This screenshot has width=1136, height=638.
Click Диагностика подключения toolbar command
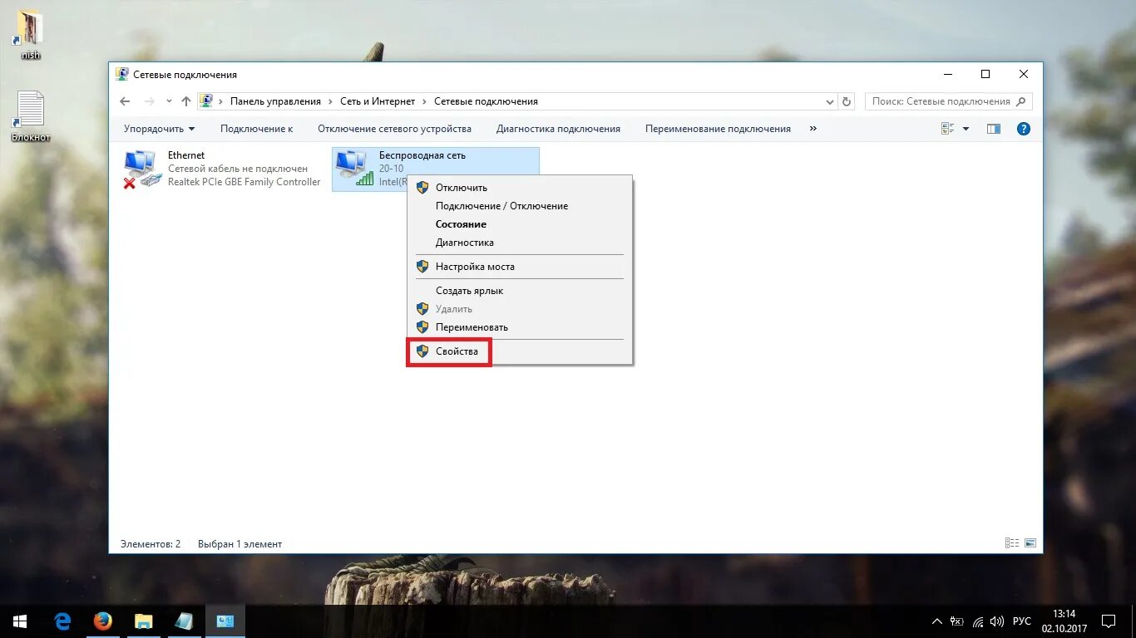pos(558,129)
